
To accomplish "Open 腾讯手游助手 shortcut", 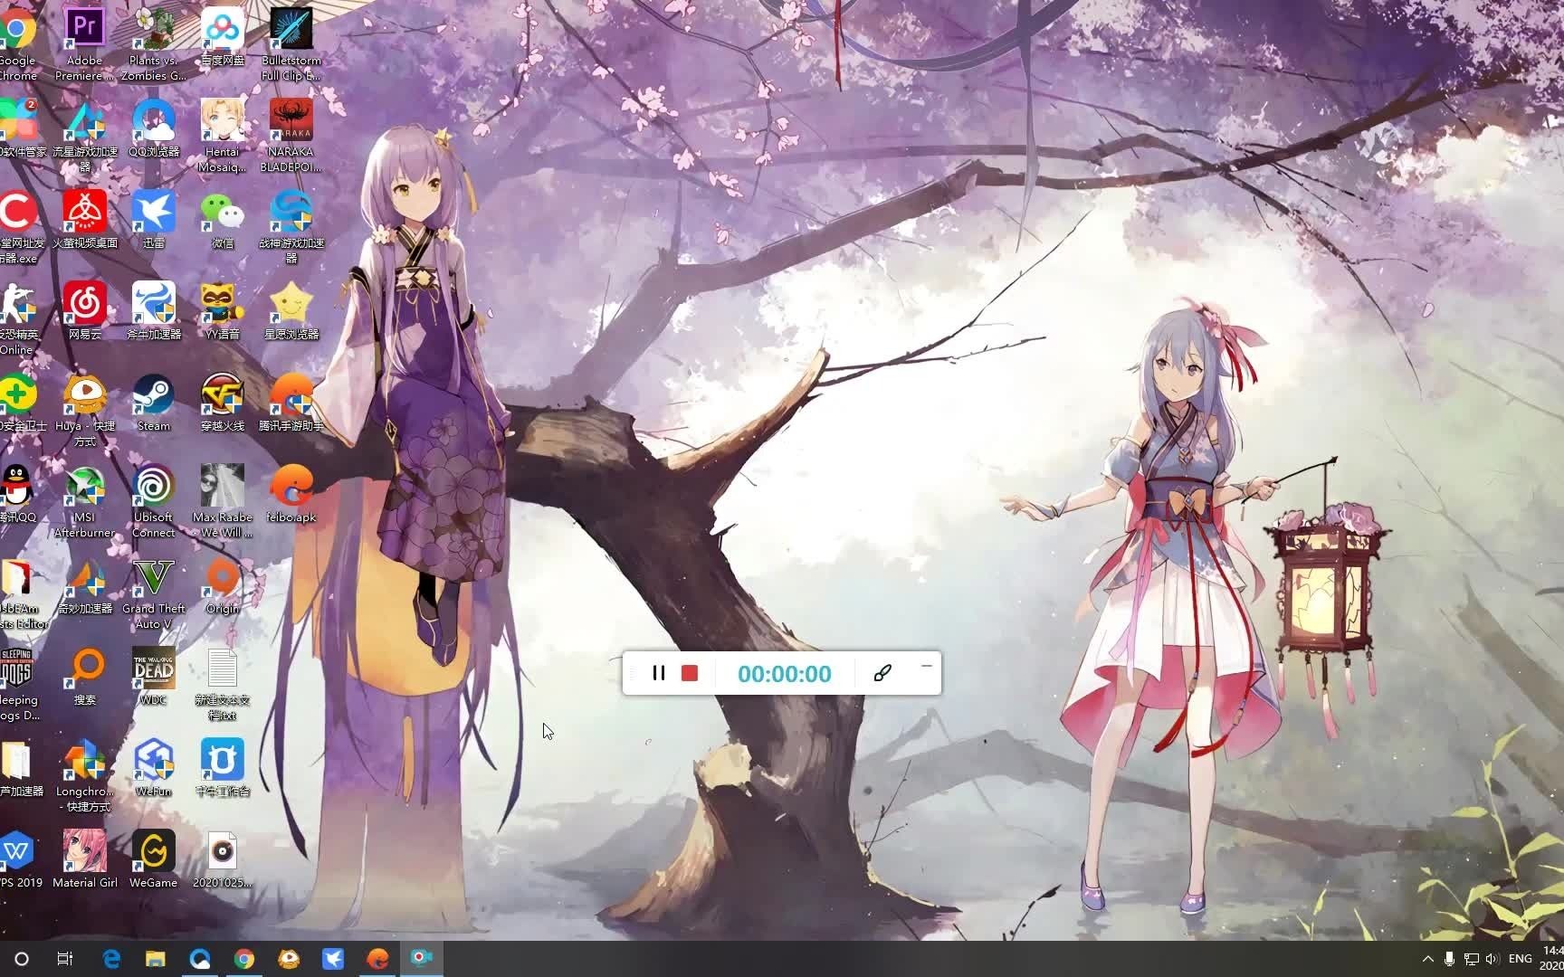I will point(291,402).
